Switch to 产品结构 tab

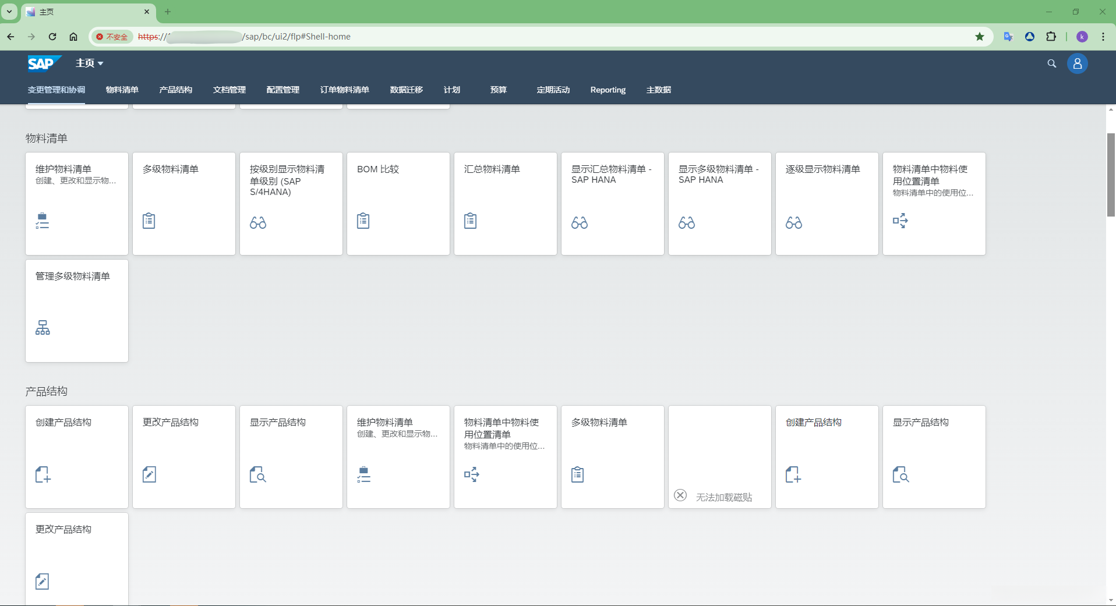point(176,90)
